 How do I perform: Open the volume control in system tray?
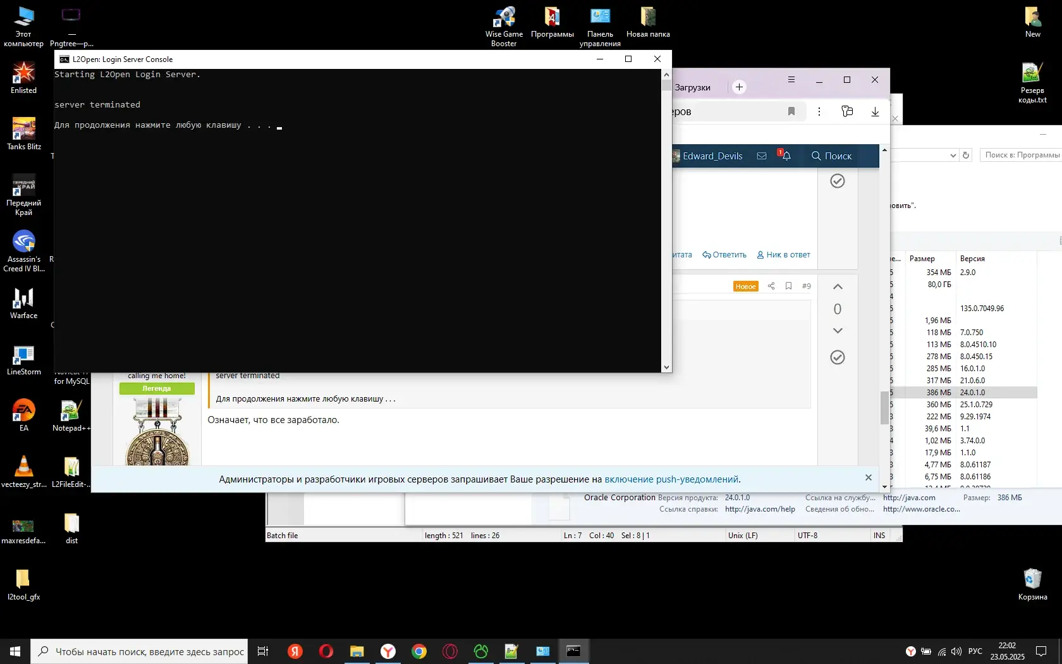(x=956, y=651)
